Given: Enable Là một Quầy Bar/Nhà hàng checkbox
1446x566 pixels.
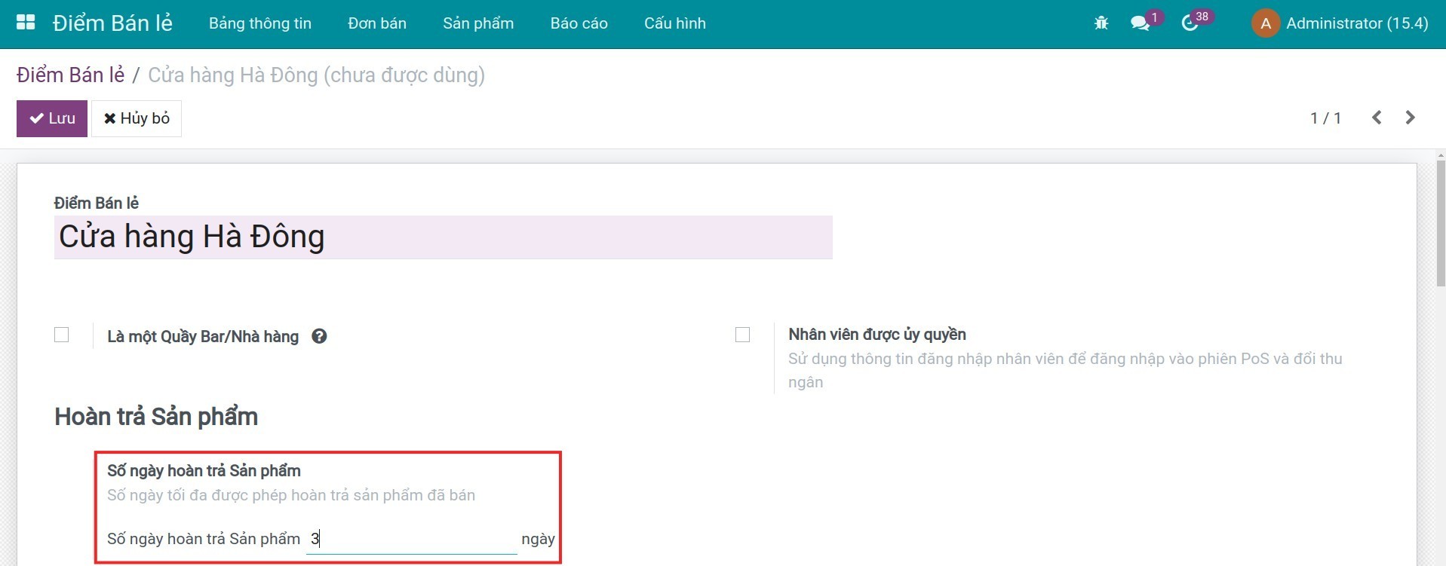Looking at the screenshot, I should tap(62, 335).
